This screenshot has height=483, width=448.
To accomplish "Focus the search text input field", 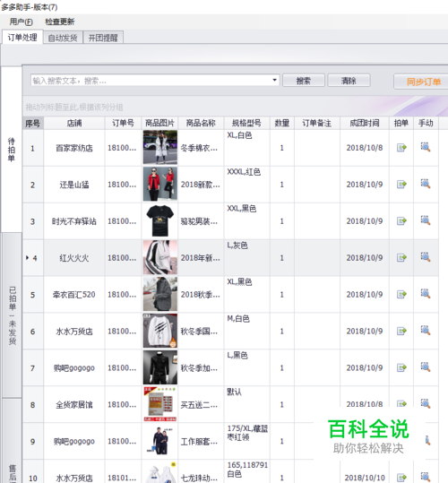I will (151, 81).
